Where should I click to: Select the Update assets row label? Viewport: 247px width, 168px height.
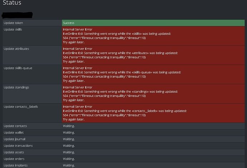14,152
